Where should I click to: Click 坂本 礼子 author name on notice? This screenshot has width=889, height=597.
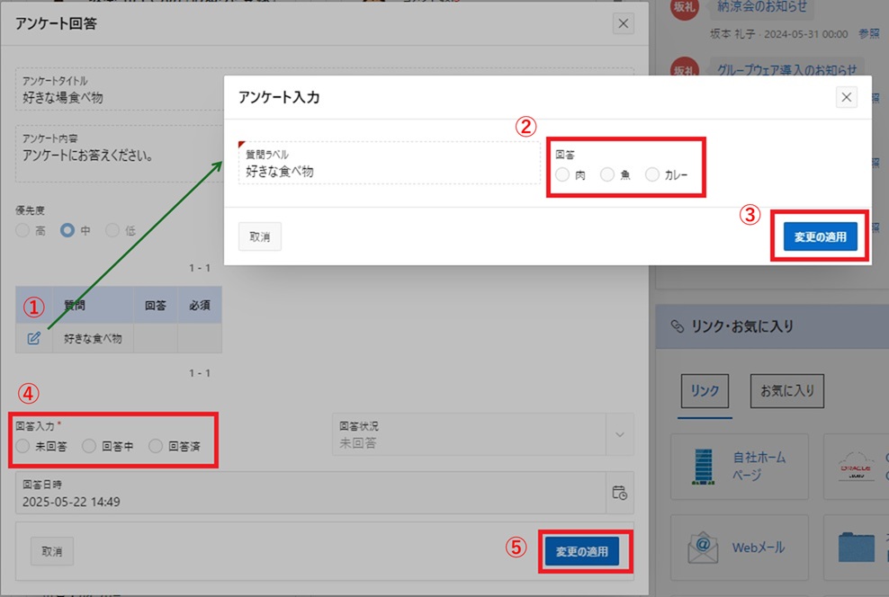tap(732, 34)
